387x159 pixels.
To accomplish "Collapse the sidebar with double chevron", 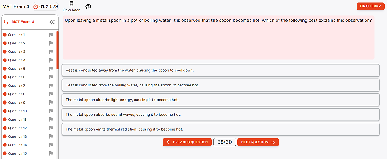I will click(x=52, y=22).
